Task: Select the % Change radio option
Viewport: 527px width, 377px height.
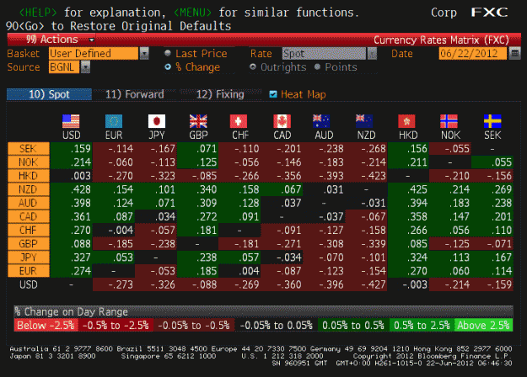Action: click(168, 67)
